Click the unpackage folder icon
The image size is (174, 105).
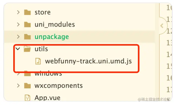tap(27, 37)
